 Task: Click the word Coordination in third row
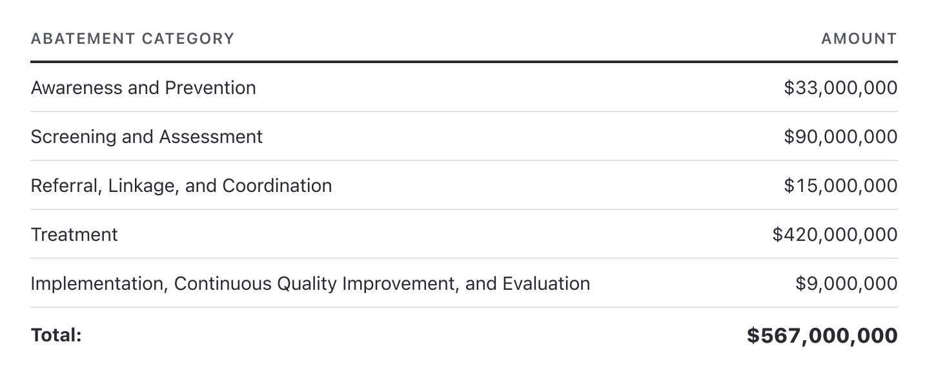click(277, 185)
